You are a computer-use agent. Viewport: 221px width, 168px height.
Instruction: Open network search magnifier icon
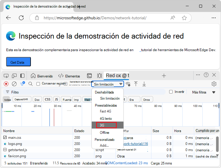31,84
